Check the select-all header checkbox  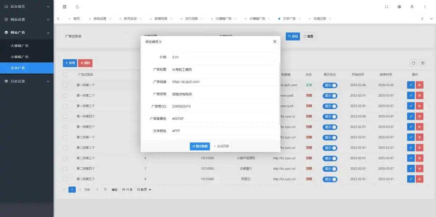(x=65, y=75)
